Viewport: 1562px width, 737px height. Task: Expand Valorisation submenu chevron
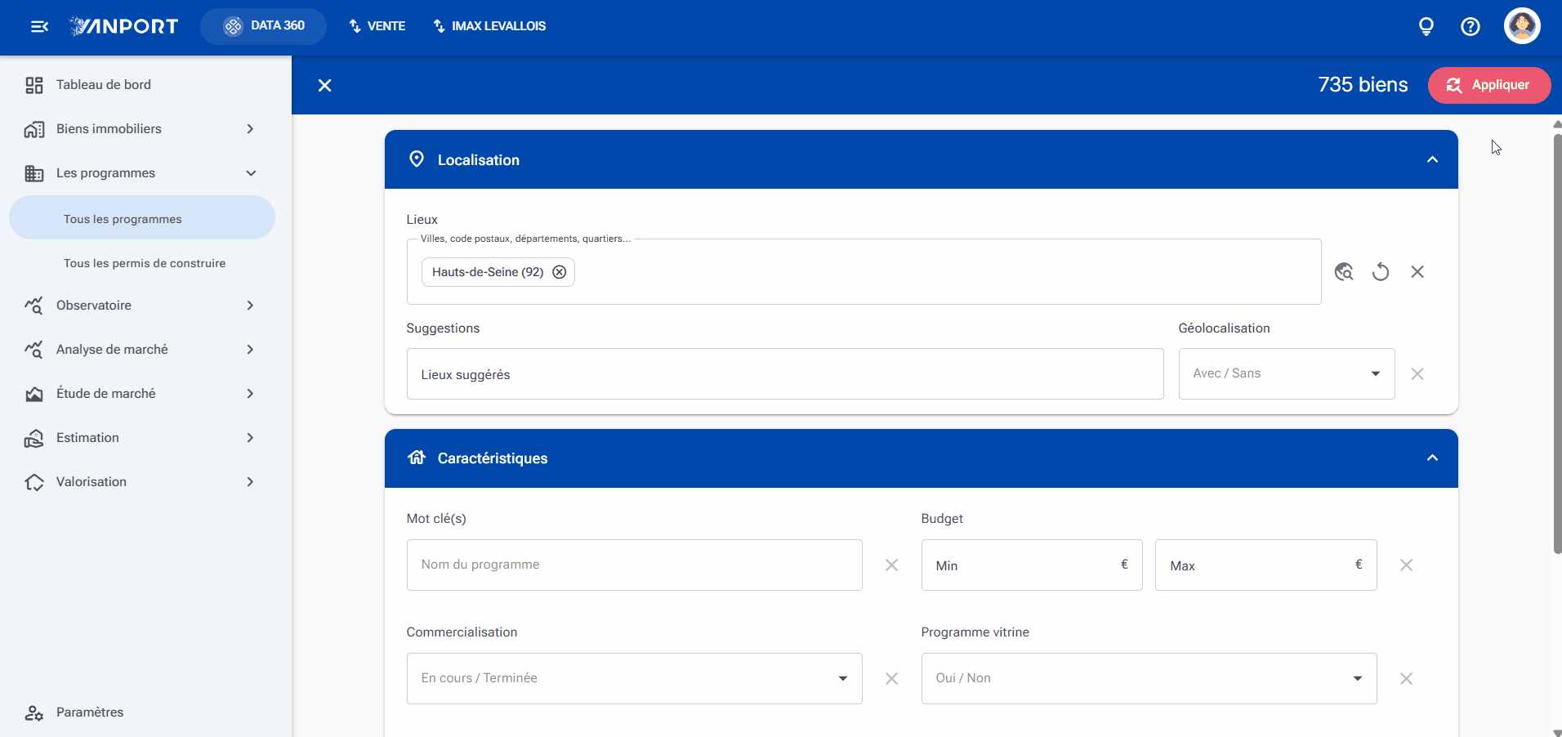[251, 482]
